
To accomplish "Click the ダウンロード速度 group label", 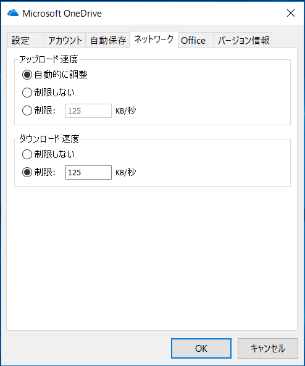I will point(49,139).
